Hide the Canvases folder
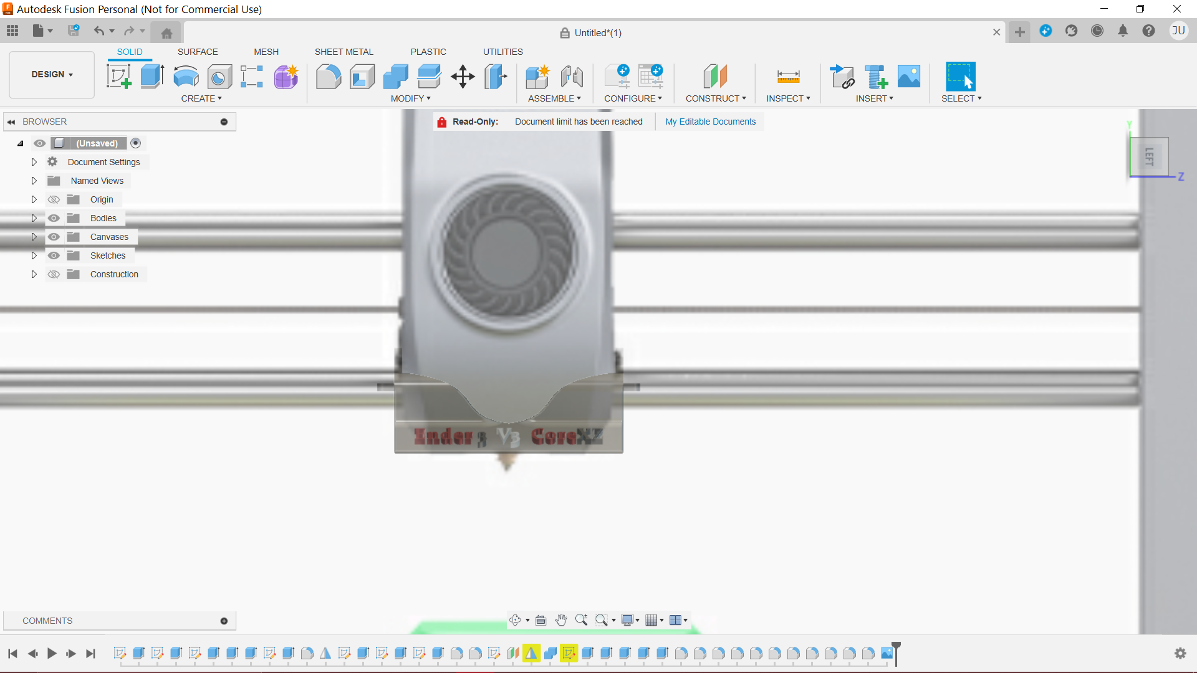This screenshot has width=1197, height=673. click(x=54, y=237)
